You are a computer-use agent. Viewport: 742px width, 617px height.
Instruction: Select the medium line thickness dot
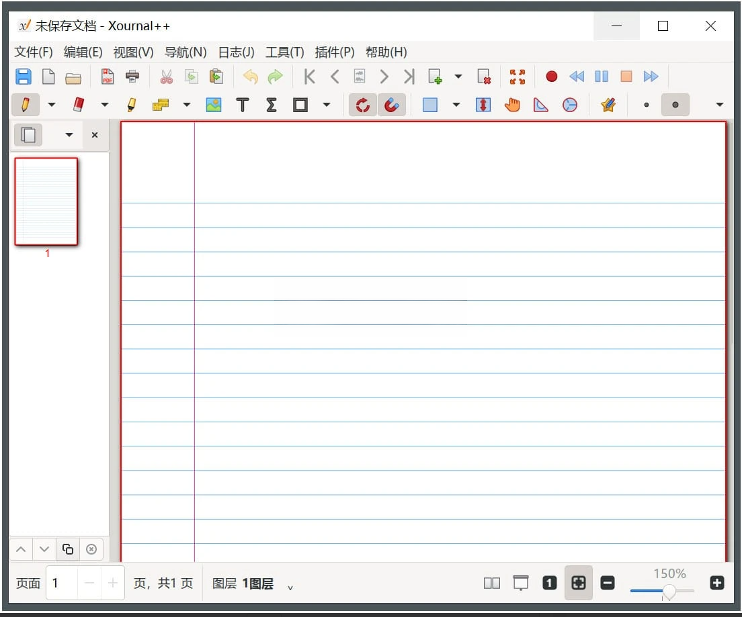[675, 105]
